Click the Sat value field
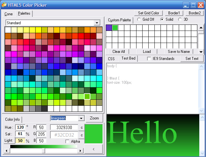 point(20,134)
